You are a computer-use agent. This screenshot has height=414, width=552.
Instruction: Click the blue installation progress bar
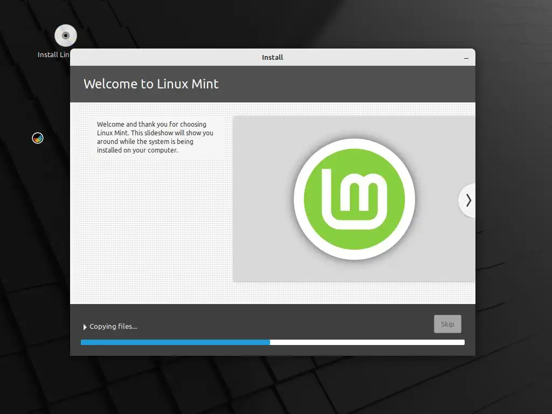[x=272, y=342]
